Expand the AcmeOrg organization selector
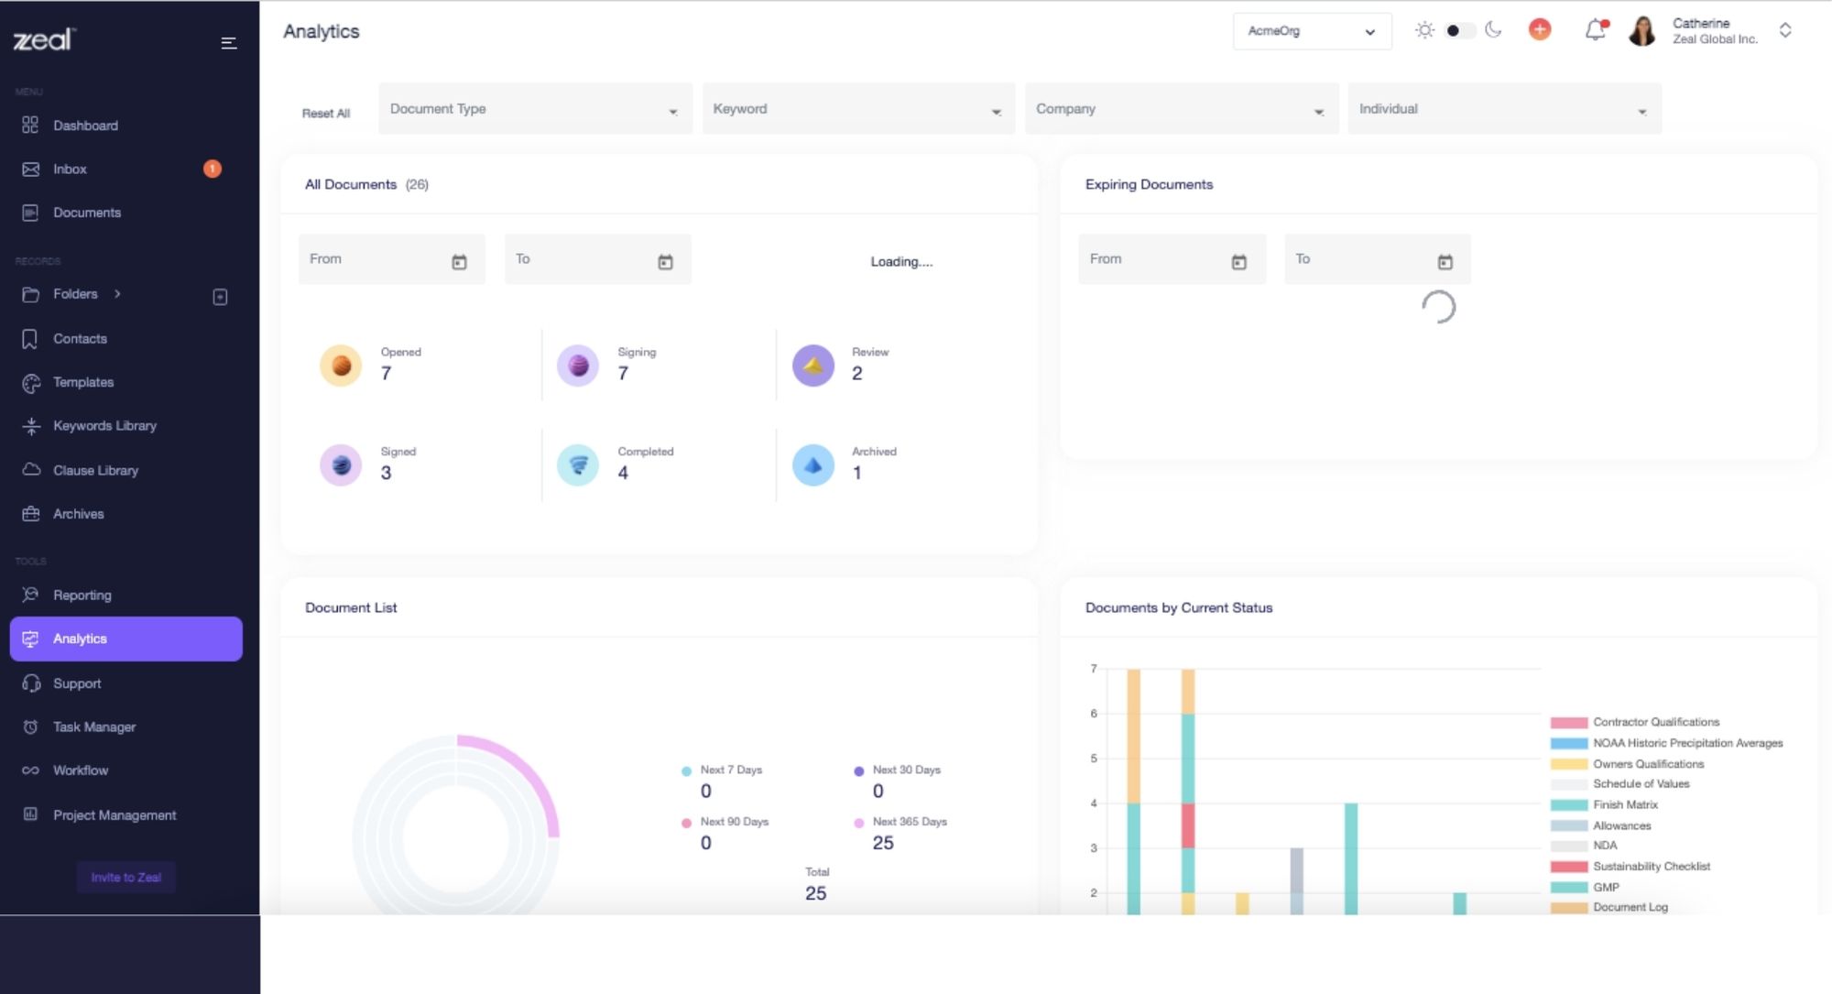 coord(1312,31)
